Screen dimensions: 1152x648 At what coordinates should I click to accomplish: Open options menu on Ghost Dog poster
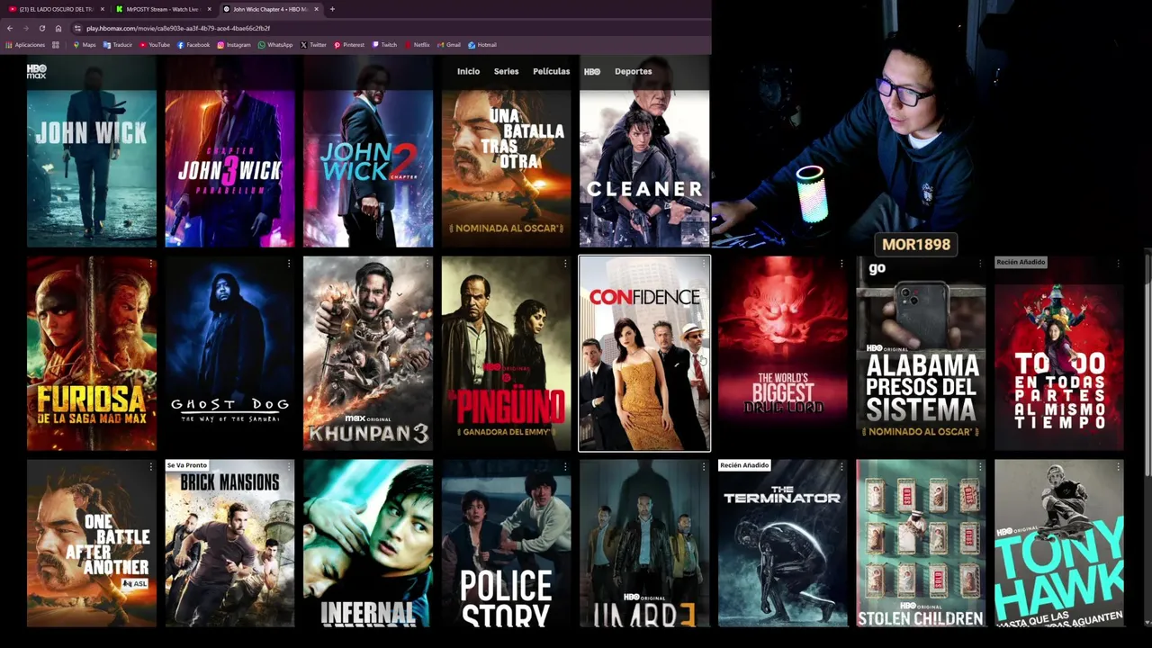[289, 264]
